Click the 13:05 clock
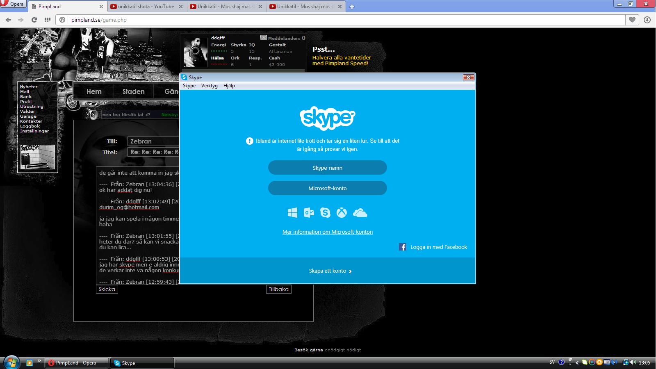This screenshot has height=369, width=656. coord(645,363)
